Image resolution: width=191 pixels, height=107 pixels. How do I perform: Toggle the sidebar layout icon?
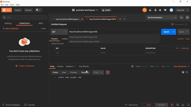[172, 105]
